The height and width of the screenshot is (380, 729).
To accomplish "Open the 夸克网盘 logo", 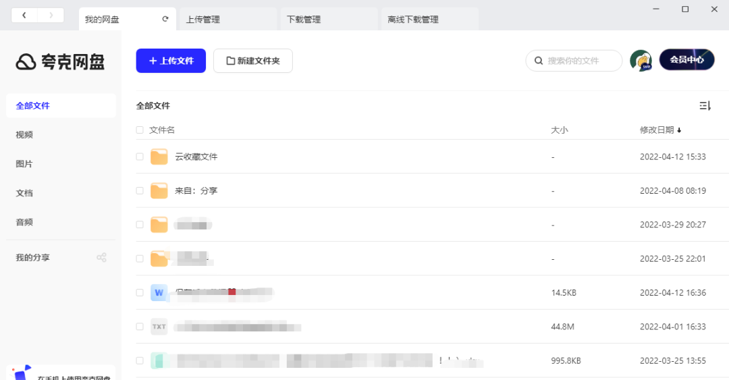I will [61, 62].
